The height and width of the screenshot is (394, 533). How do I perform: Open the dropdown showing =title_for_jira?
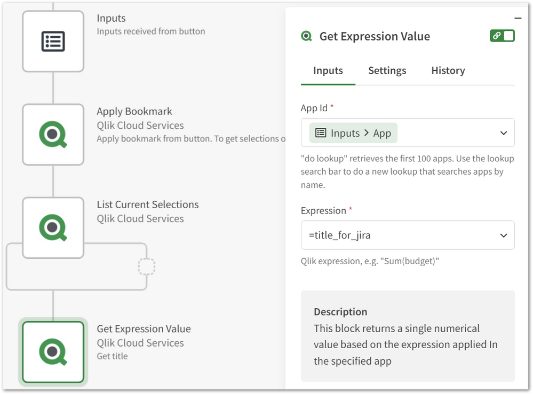tap(503, 235)
